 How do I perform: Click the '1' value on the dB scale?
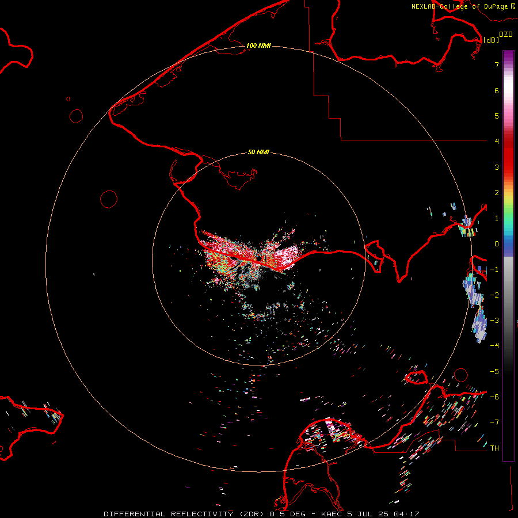[x=497, y=218]
